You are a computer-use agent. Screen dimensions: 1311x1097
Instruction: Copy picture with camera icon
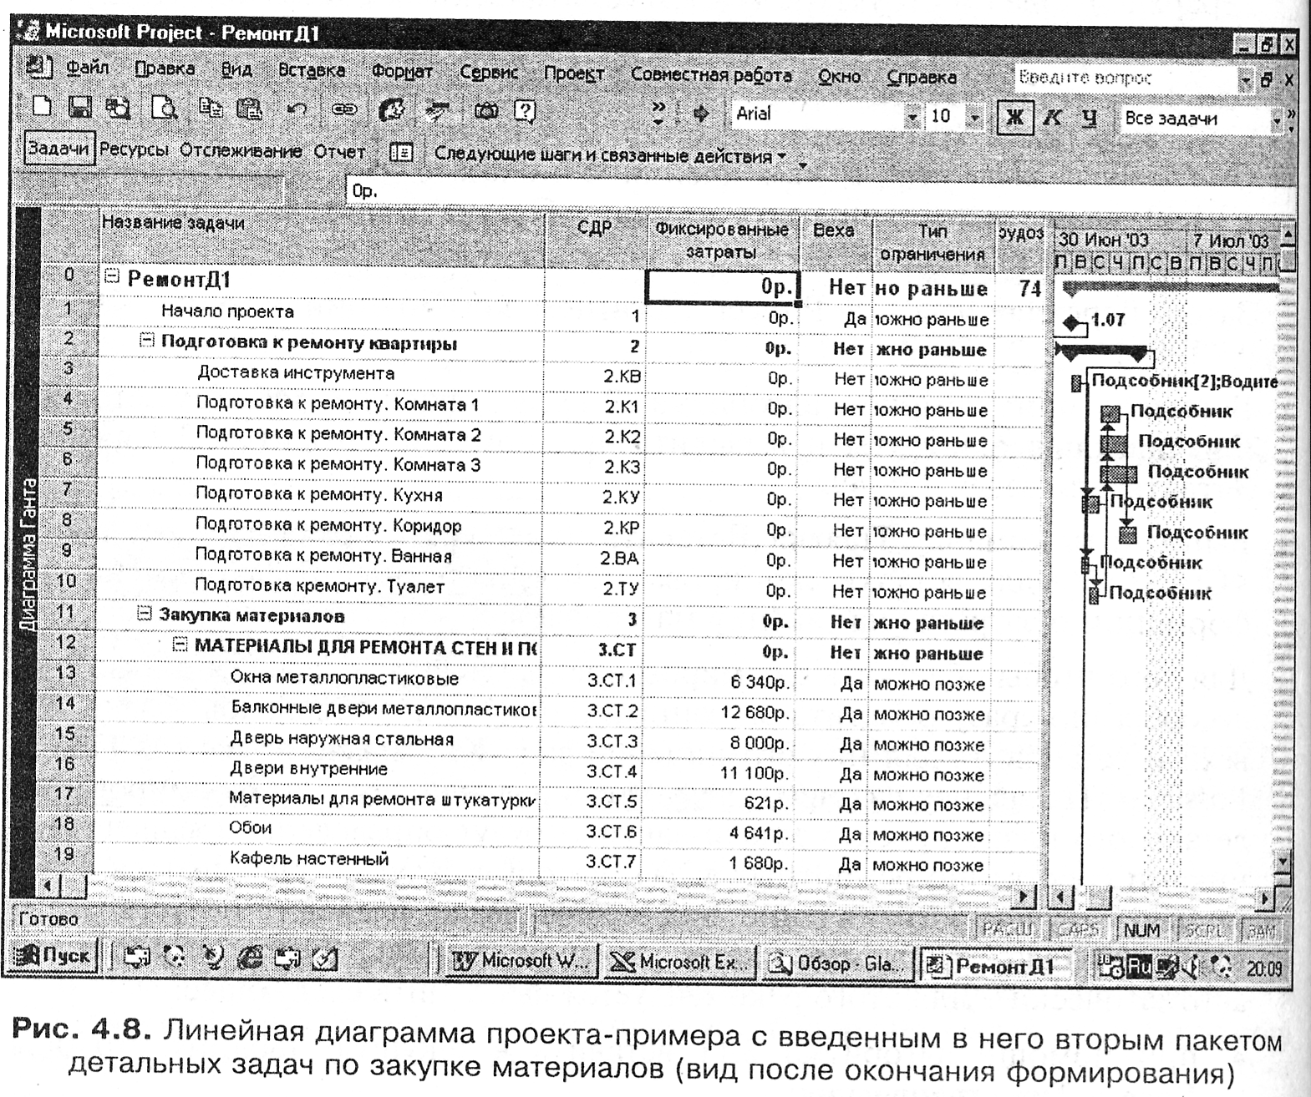[x=486, y=111]
